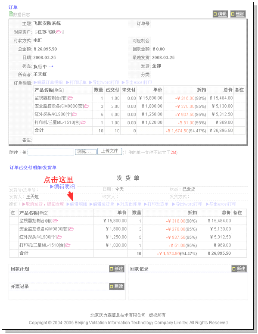Click 新建 button in 回款计划 section
Viewport: 258px width, 334px height.
click(117, 269)
